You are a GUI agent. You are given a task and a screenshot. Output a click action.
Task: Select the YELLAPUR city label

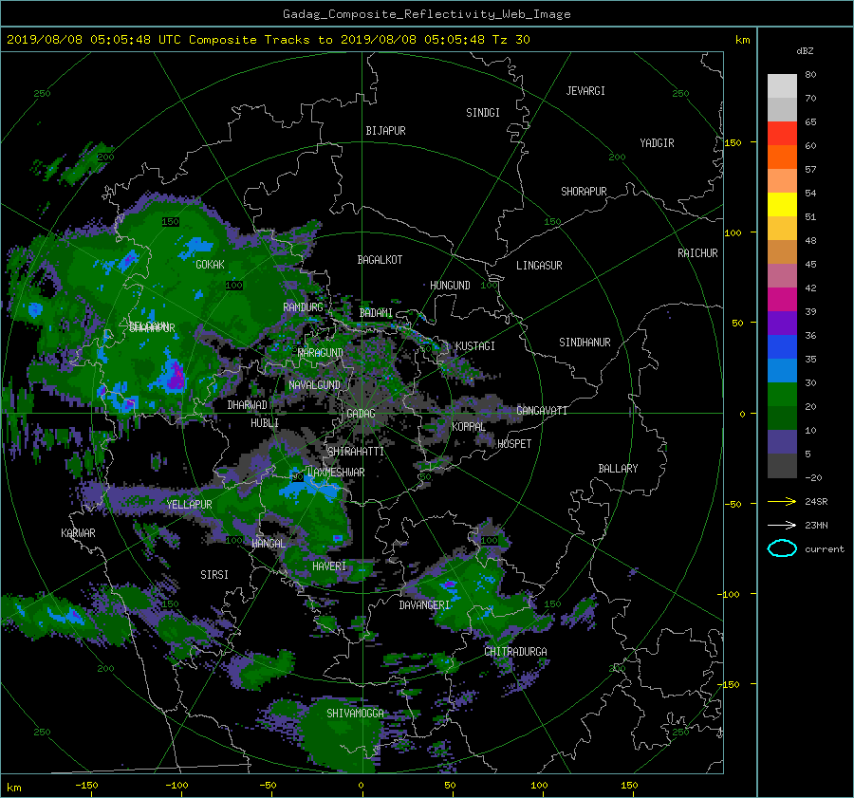click(x=189, y=505)
